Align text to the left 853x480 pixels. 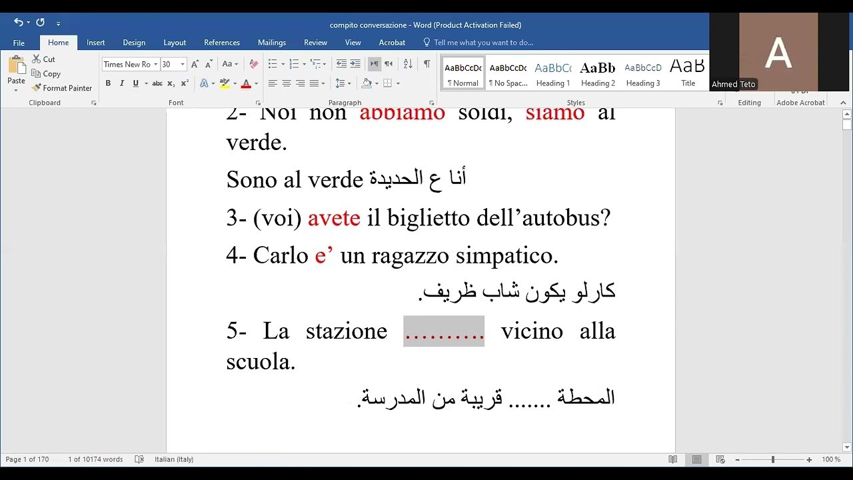[x=273, y=83]
